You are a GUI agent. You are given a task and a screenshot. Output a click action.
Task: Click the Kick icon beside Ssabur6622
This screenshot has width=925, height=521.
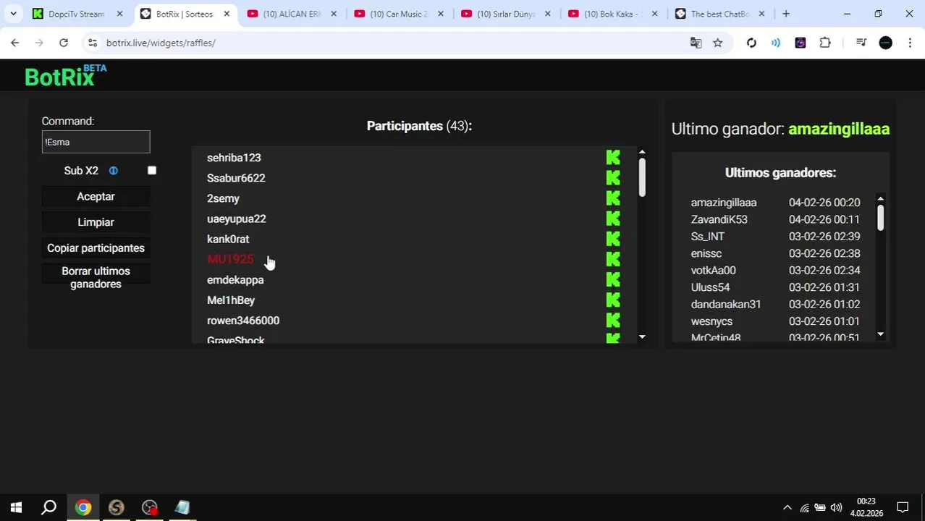coord(613,177)
